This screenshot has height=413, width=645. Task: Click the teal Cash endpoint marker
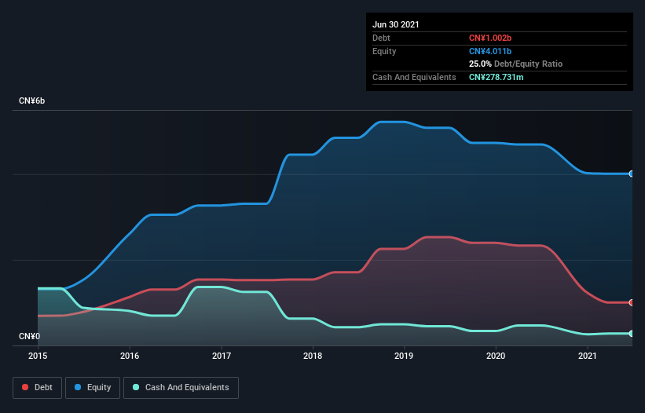[632, 333]
